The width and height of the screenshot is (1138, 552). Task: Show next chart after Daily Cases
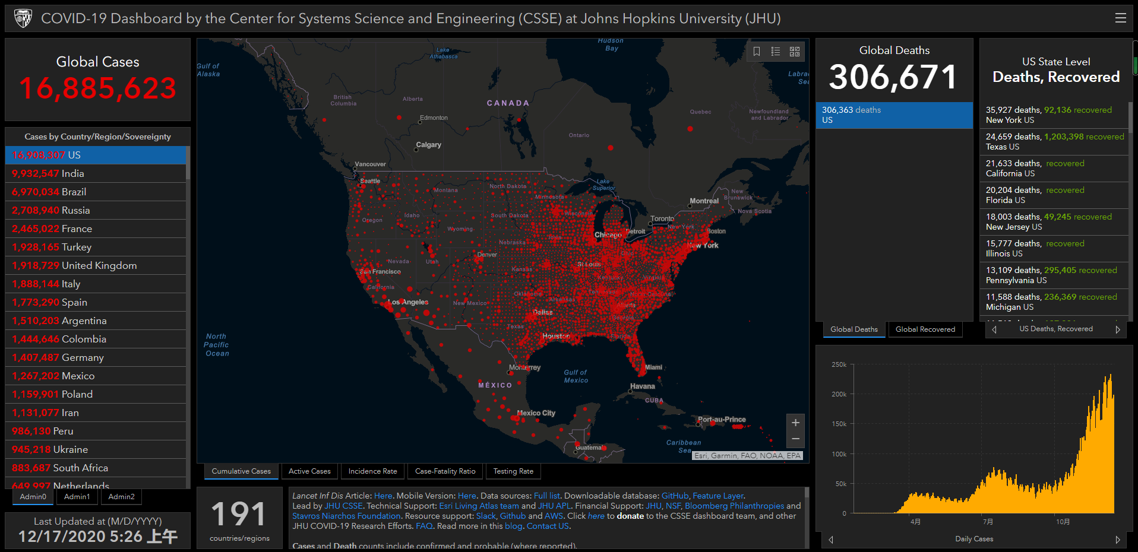point(1118,540)
